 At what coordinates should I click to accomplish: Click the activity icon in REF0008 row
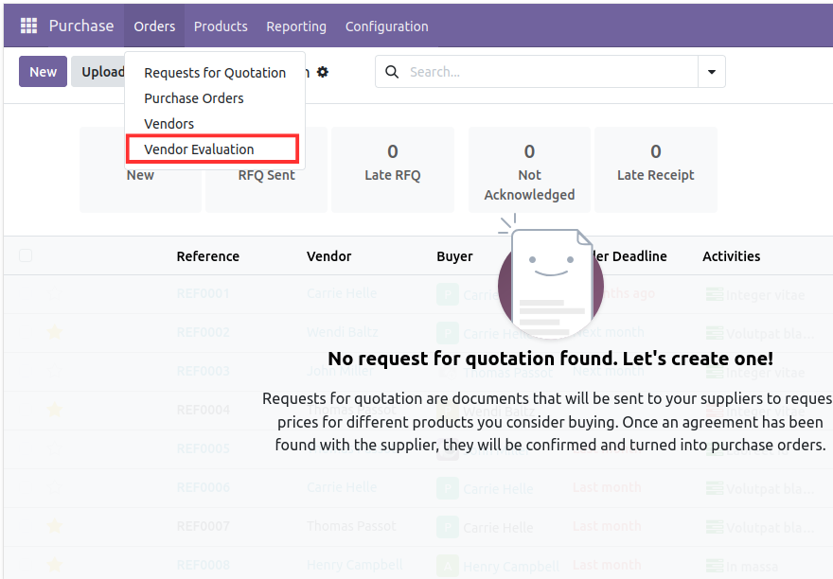coord(715,566)
